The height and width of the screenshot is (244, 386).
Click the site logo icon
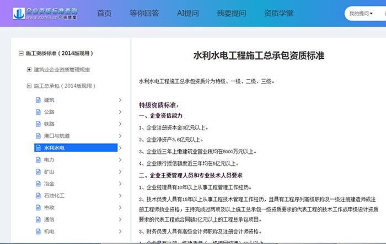(x=19, y=13)
